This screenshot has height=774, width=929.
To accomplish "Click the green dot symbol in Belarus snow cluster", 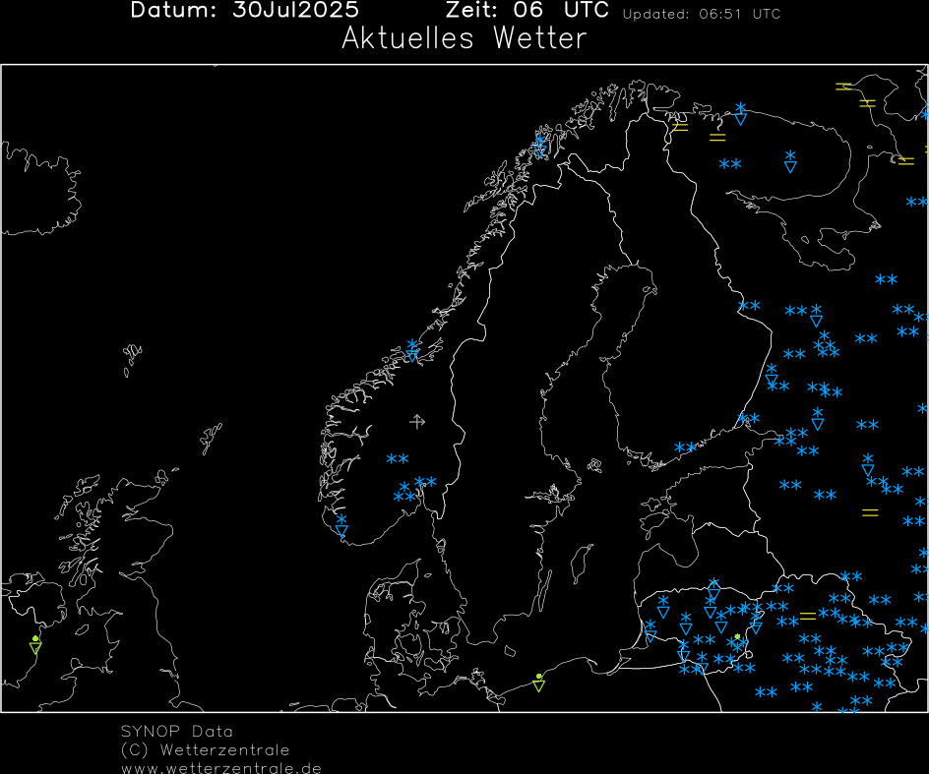I will pos(737,636).
